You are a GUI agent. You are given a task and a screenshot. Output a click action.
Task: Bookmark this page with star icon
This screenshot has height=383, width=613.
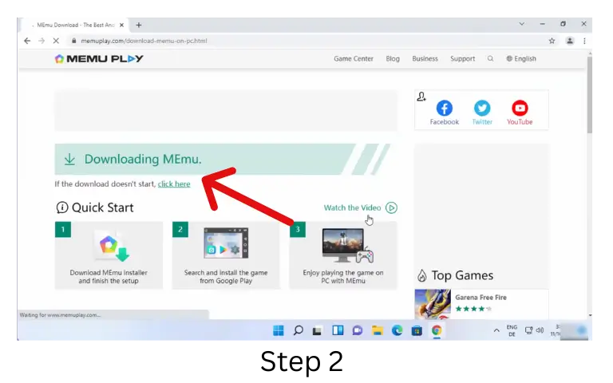click(552, 41)
